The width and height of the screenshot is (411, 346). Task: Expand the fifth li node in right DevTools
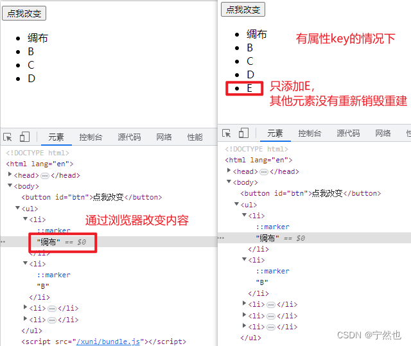(x=244, y=326)
